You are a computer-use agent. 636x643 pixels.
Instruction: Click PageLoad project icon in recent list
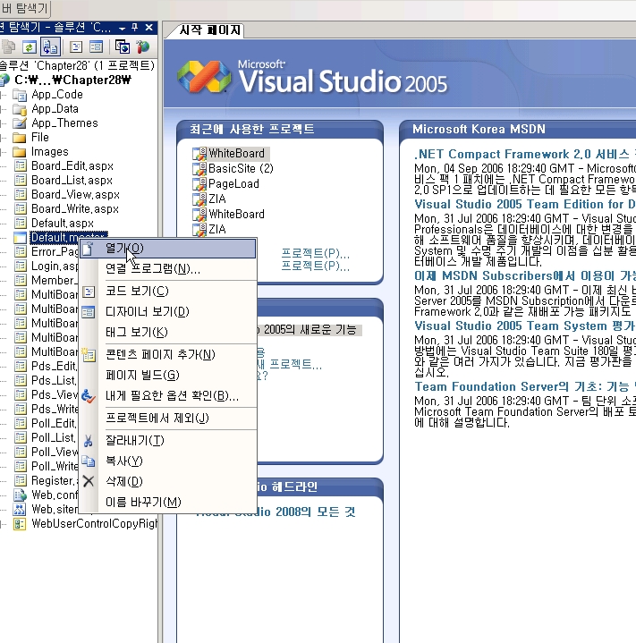click(199, 184)
